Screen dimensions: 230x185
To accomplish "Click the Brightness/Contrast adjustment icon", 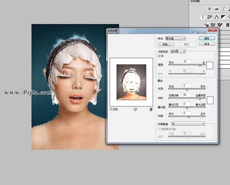I will pyautogui.click(x=210, y=9).
